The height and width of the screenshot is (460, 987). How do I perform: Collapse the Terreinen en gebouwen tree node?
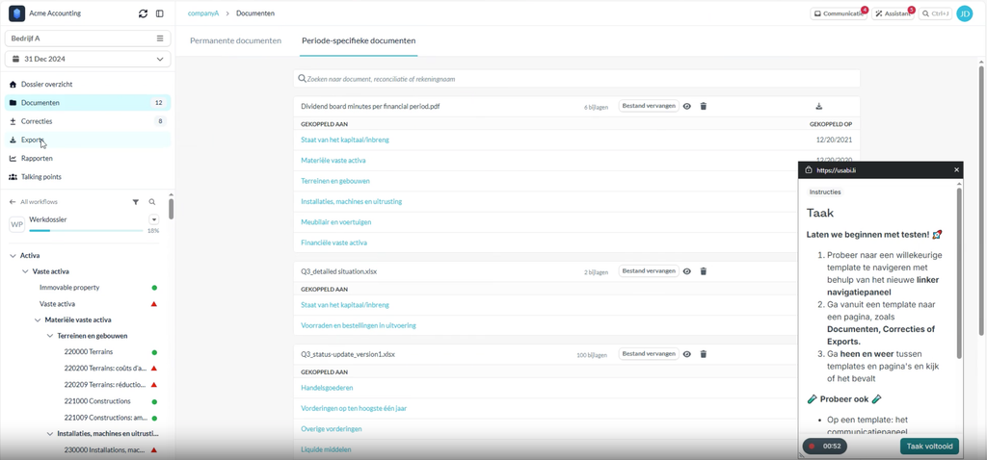50,336
